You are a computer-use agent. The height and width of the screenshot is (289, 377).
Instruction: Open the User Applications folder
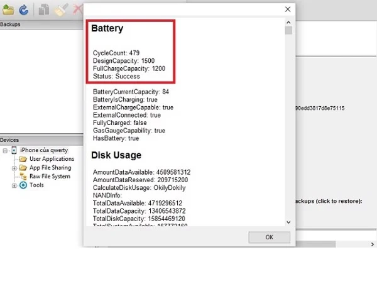(52, 159)
